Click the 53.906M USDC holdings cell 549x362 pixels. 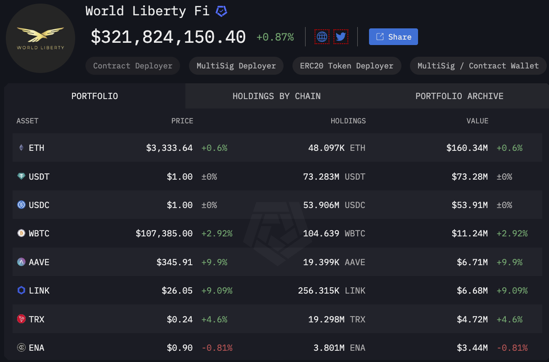click(334, 205)
